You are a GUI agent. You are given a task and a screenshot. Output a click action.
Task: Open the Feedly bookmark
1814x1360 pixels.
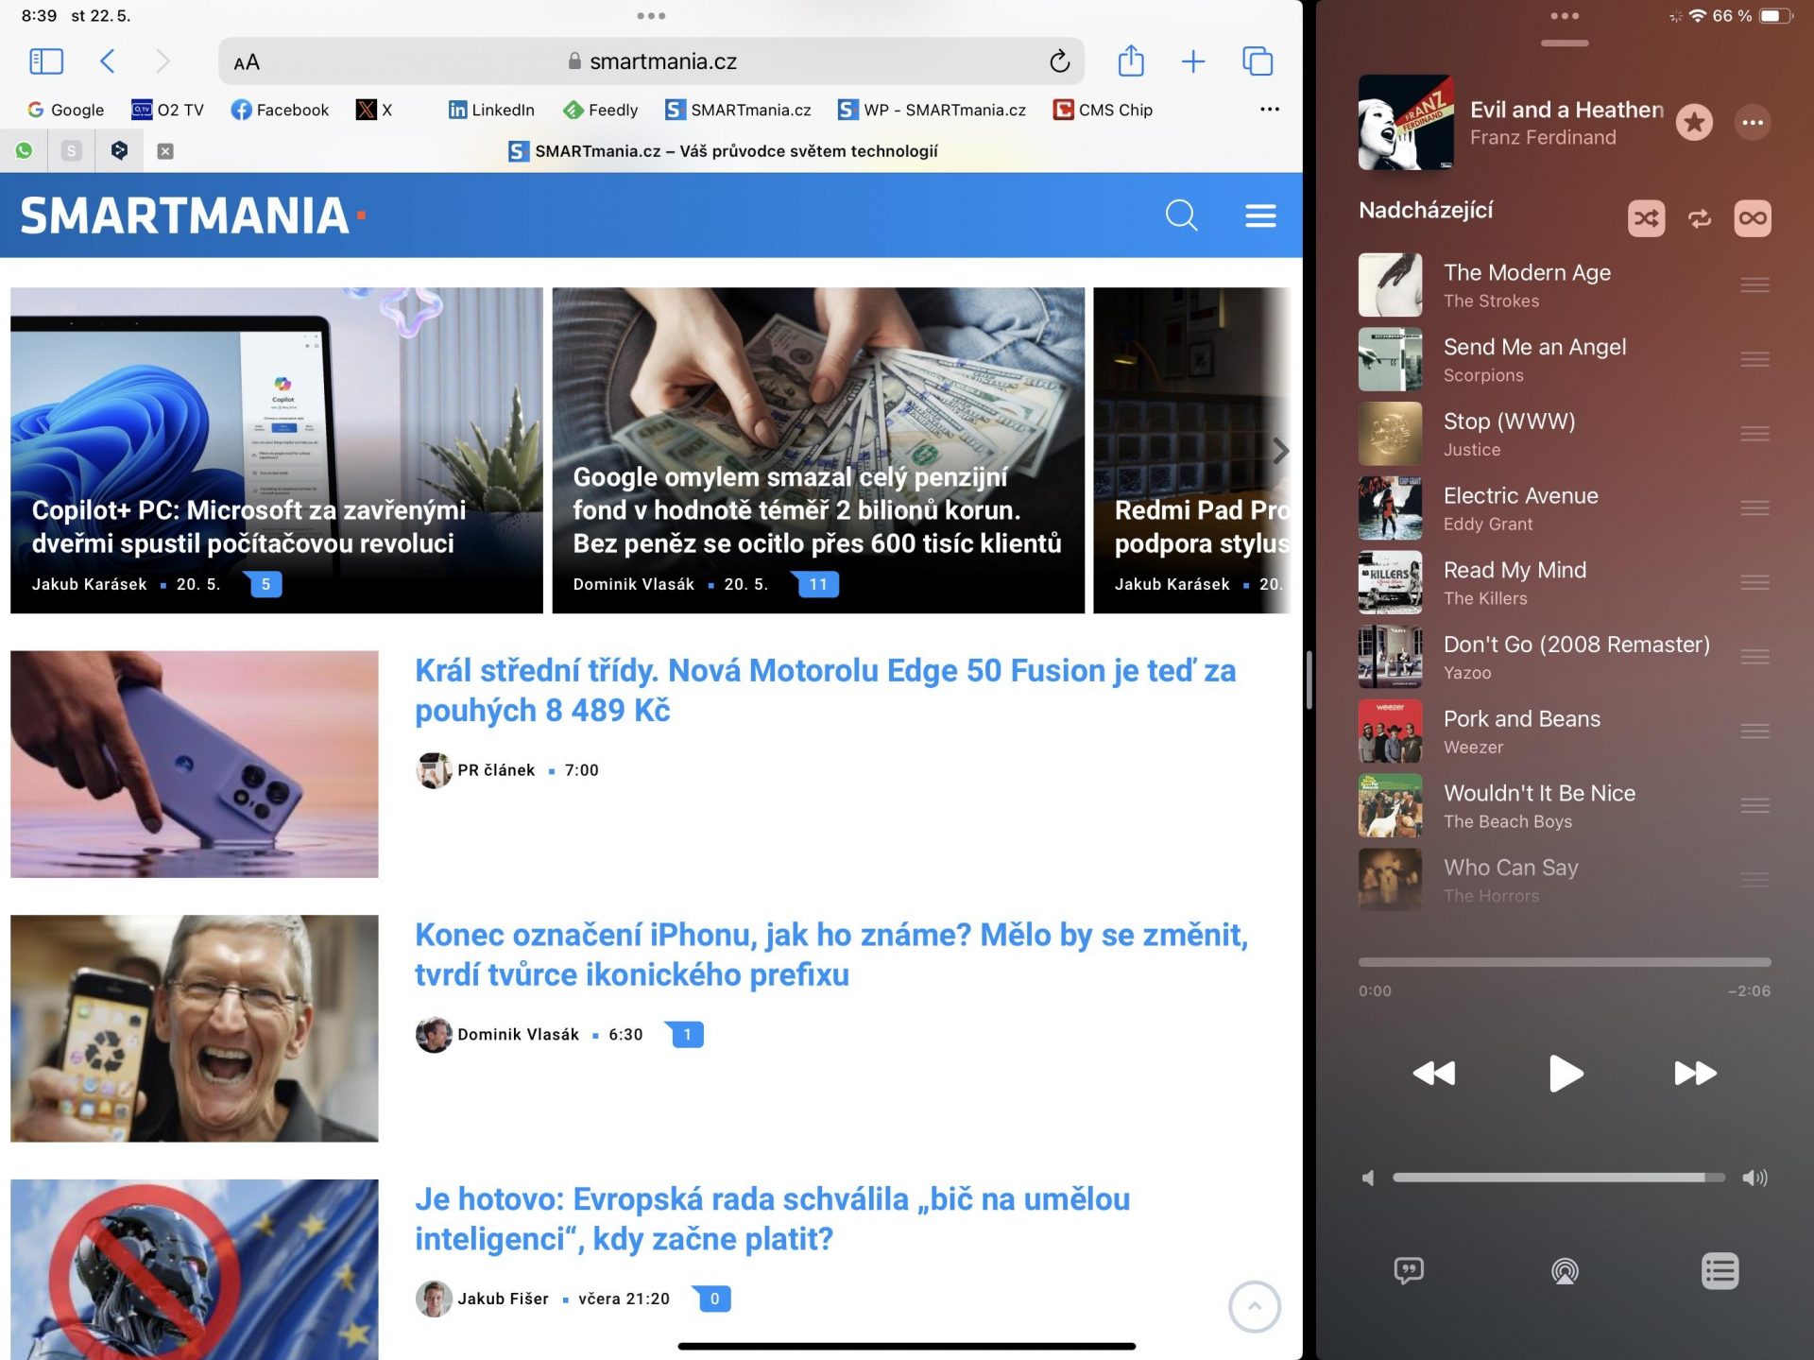pos(601,110)
